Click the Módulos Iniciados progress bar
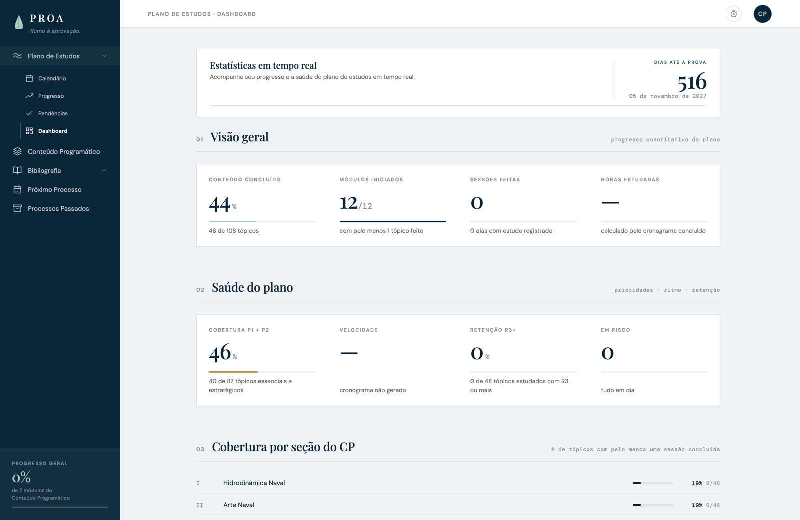This screenshot has height=520, width=800. point(393,221)
